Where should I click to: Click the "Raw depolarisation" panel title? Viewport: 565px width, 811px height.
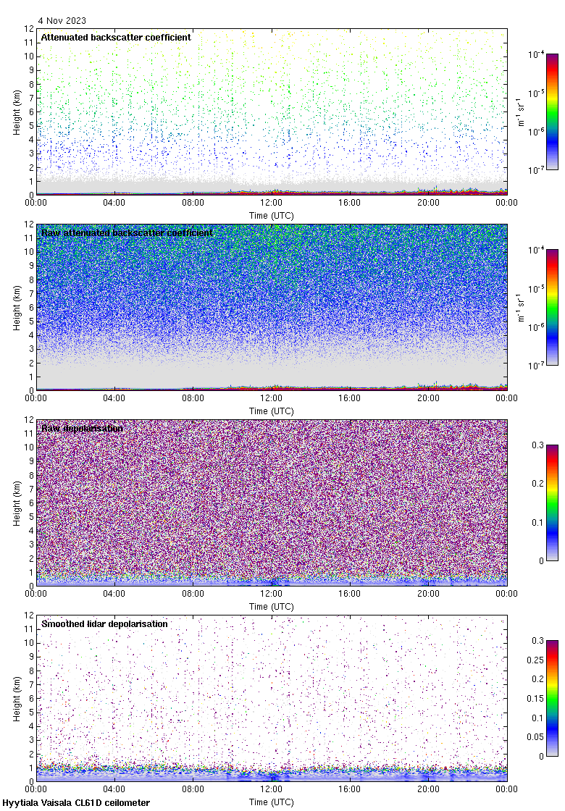pyautogui.click(x=83, y=429)
